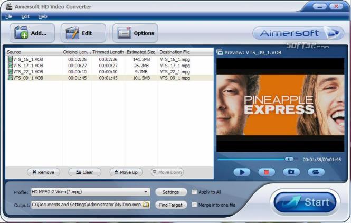Open the snapshot folder icon in preview controls
The image size is (351, 223).
pyautogui.click(x=316, y=172)
